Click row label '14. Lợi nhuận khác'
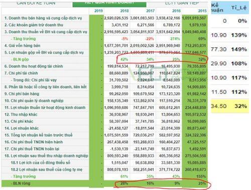The image size is (251, 190). 22,128
